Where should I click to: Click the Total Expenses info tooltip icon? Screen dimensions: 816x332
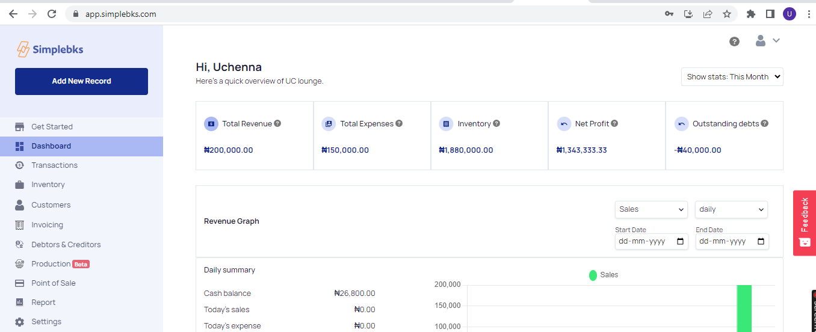point(399,123)
